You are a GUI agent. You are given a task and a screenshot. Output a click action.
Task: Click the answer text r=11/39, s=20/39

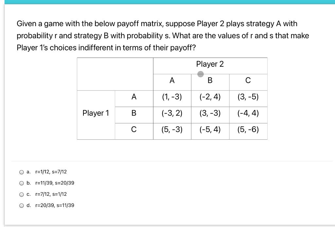click(x=54, y=183)
